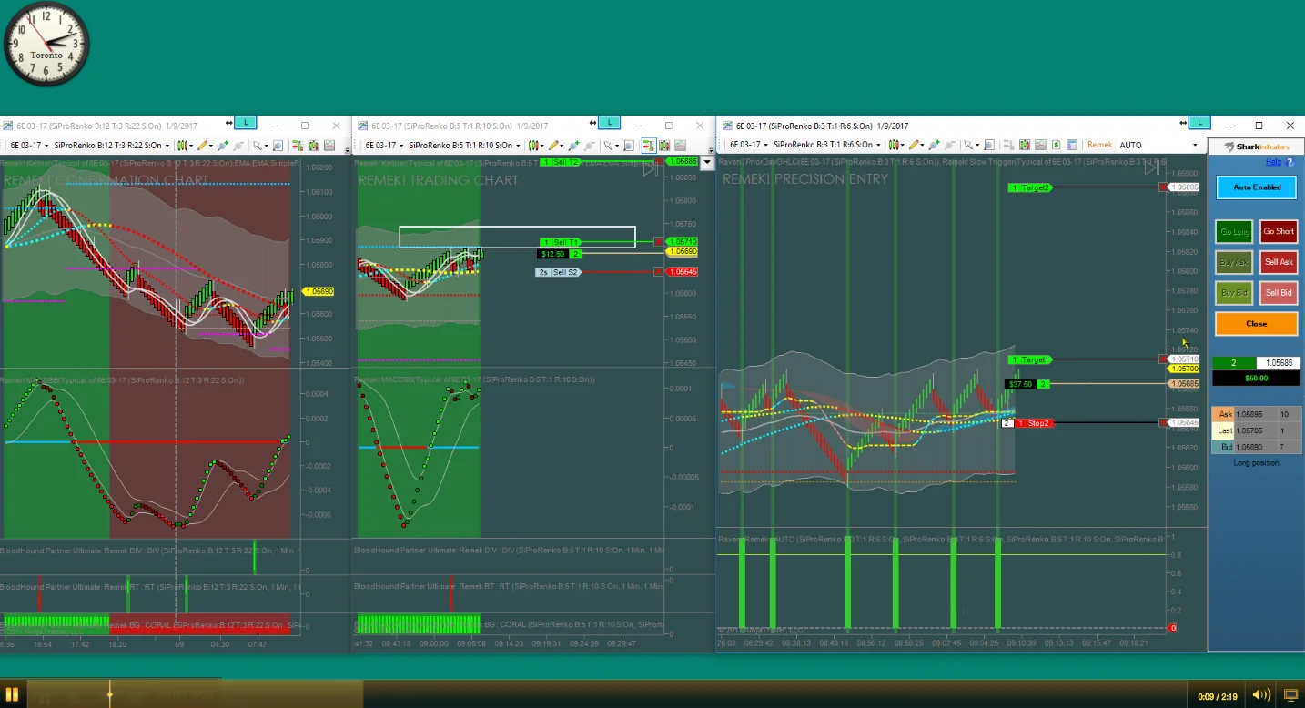This screenshot has width=1305, height=708.
Task: Pause the video playback
Action: (x=13, y=694)
